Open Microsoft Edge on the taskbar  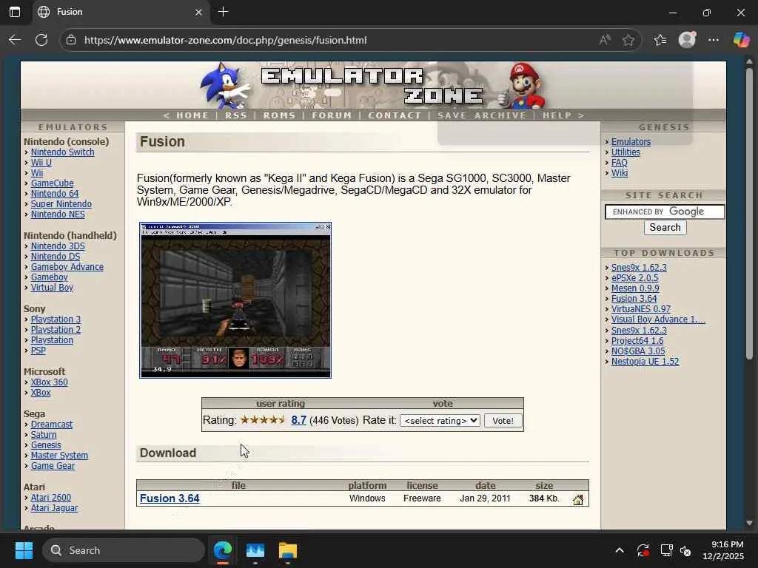coord(223,550)
